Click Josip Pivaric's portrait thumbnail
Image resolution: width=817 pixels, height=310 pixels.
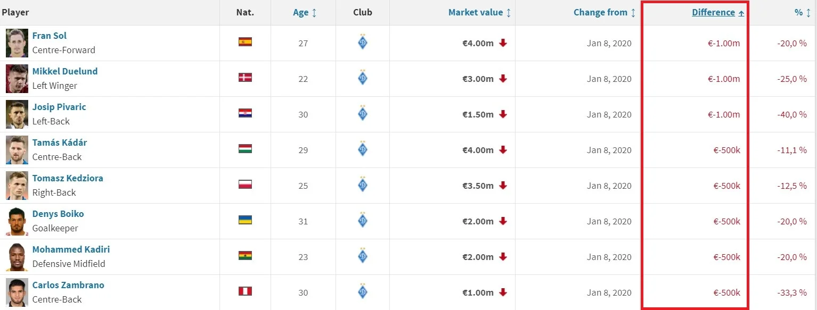tap(17, 114)
